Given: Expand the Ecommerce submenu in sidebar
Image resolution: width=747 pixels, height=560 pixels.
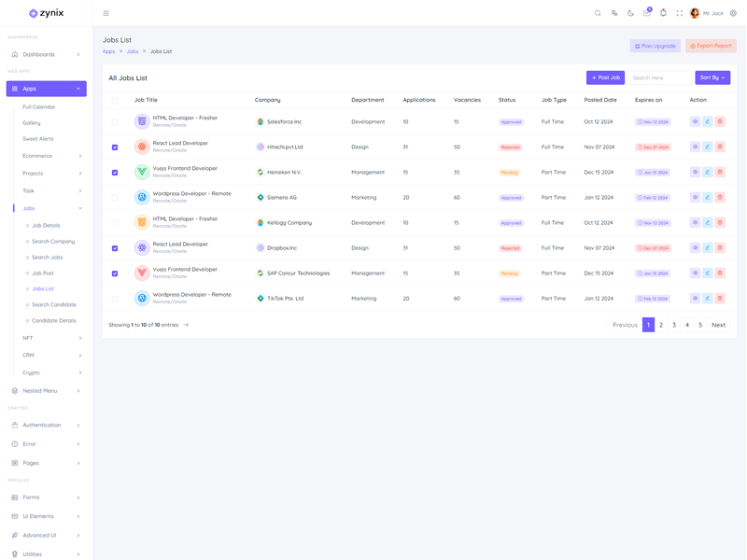Looking at the screenshot, I should click(x=51, y=156).
